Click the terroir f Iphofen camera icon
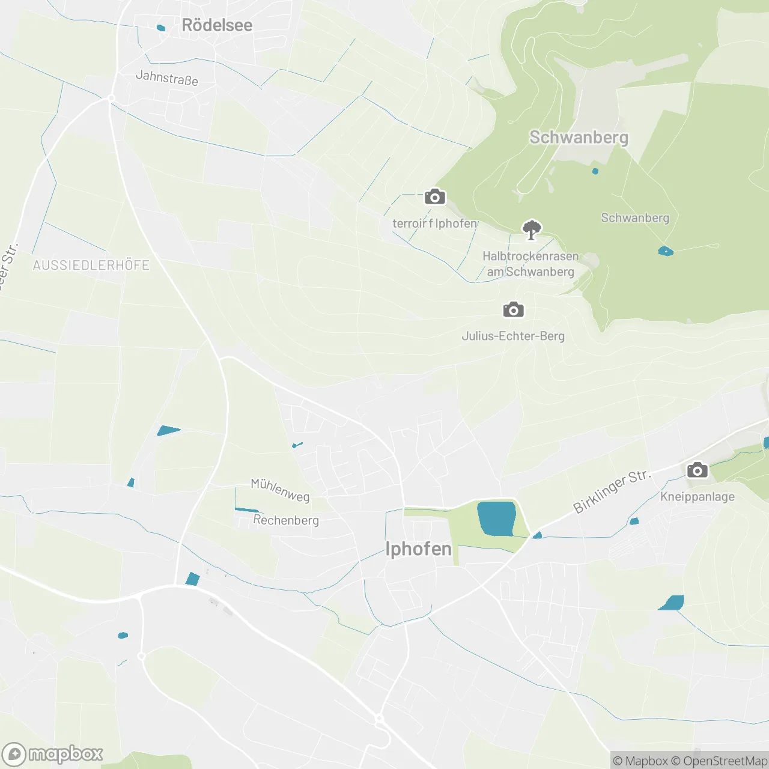The width and height of the screenshot is (769, 769). 435,196
